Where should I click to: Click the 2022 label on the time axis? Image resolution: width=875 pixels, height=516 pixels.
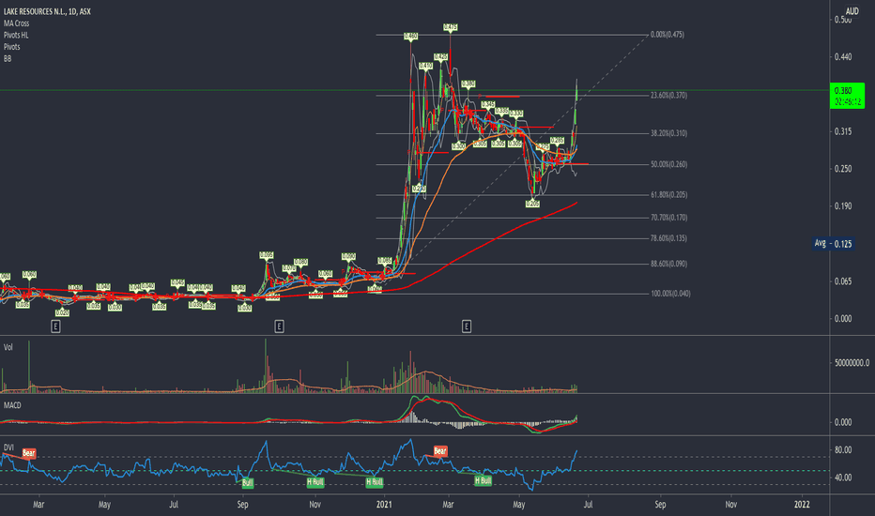click(802, 505)
